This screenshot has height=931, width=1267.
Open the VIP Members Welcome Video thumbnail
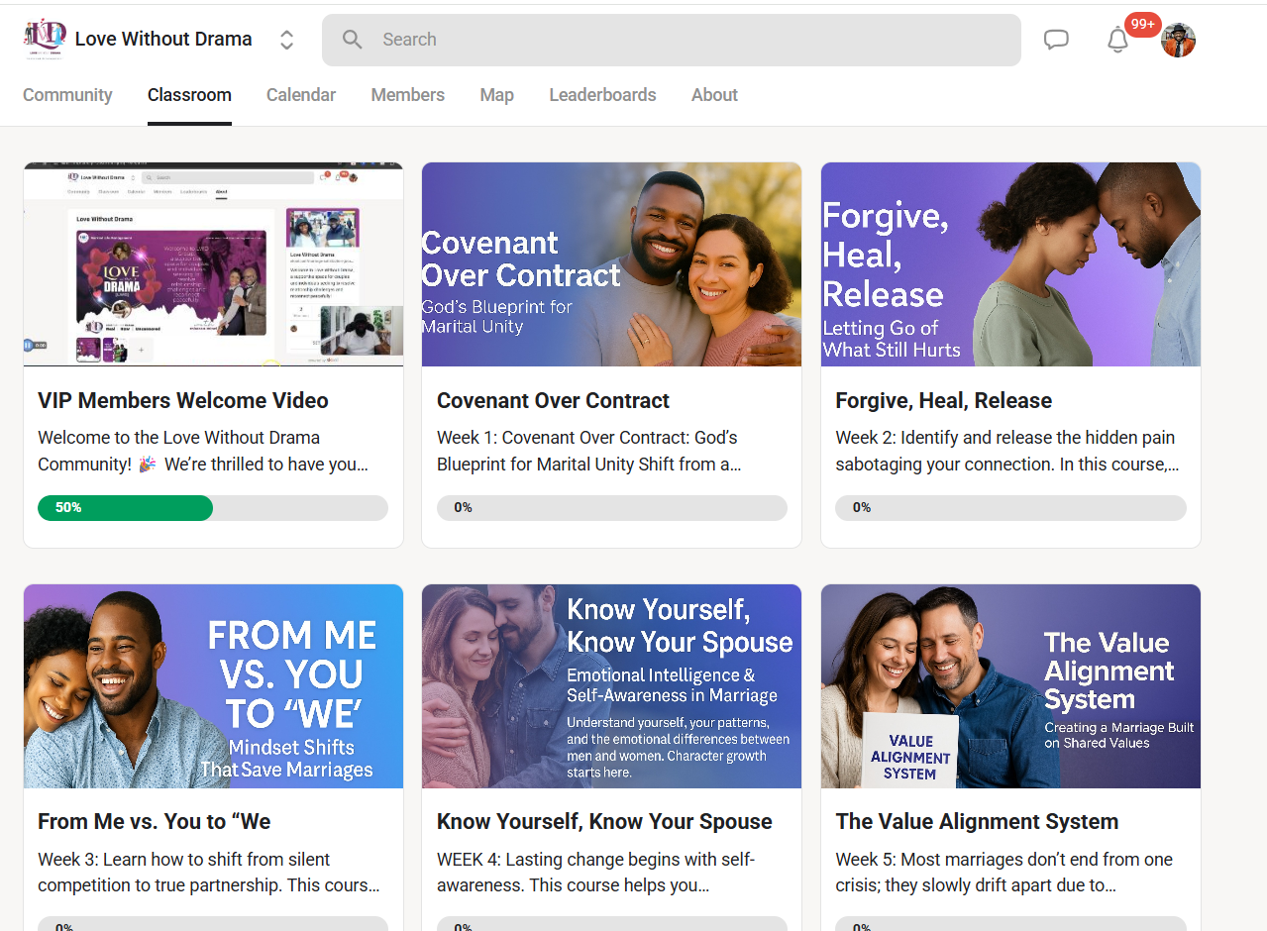coord(213,264)
